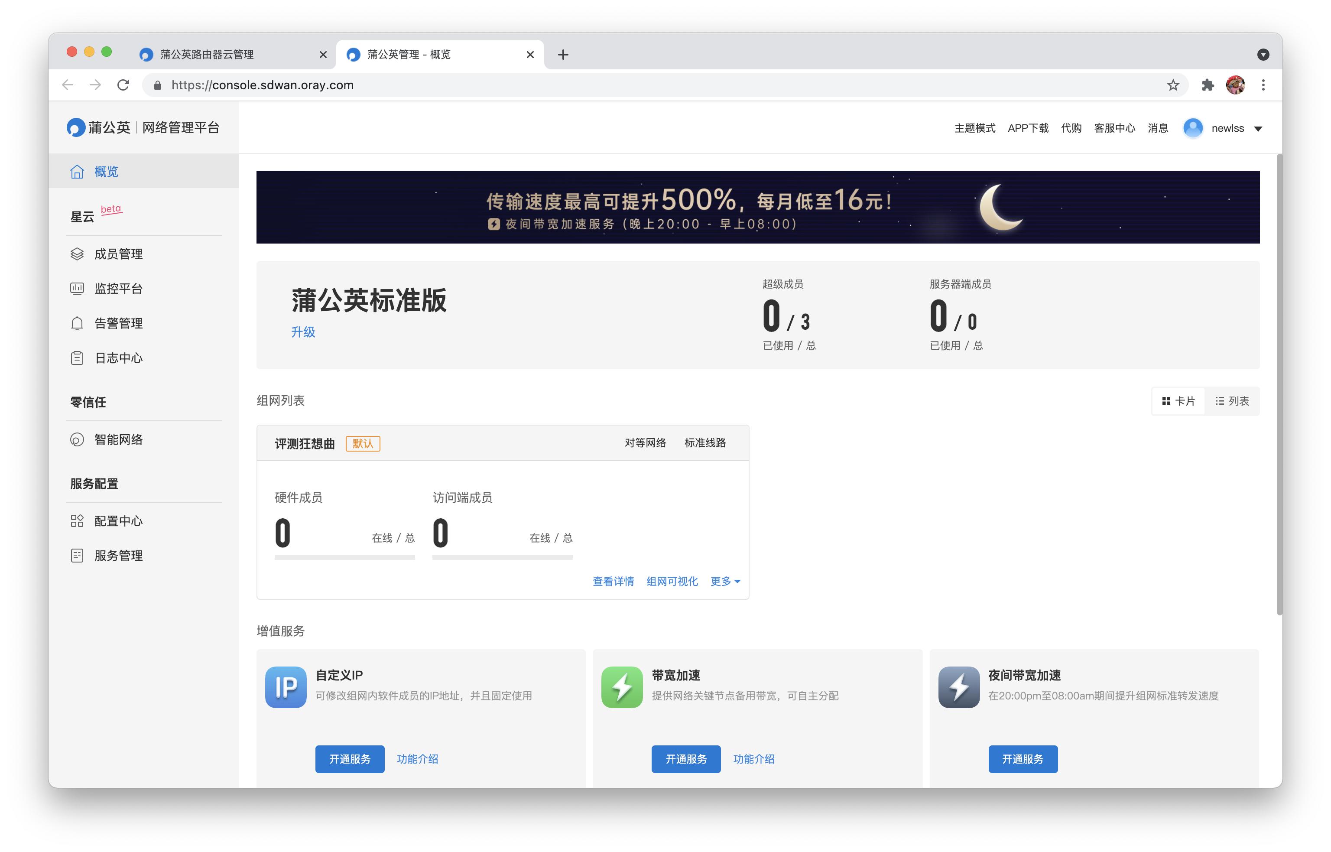The height and width of the screenshot is (852, 1331).
Task: Select the 标准线路 tab on network card
Action: pos(704,442)
